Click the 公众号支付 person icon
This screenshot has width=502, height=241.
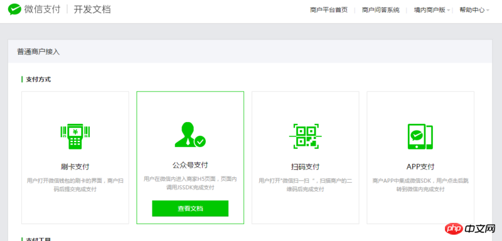[190, 135]
